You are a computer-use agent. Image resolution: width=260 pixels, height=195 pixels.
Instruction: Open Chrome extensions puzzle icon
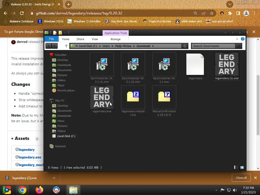[230, 13]
